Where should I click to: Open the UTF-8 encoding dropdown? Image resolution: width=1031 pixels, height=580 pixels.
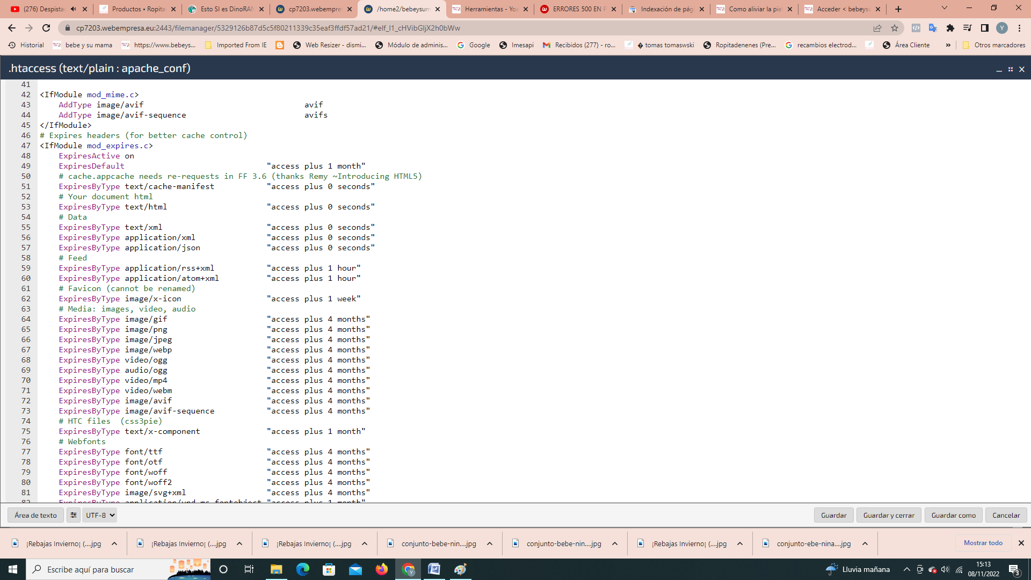click(x=100, y=515)
